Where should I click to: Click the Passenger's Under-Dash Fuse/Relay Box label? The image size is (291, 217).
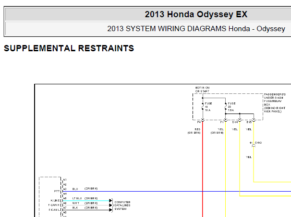click(275, 103)
